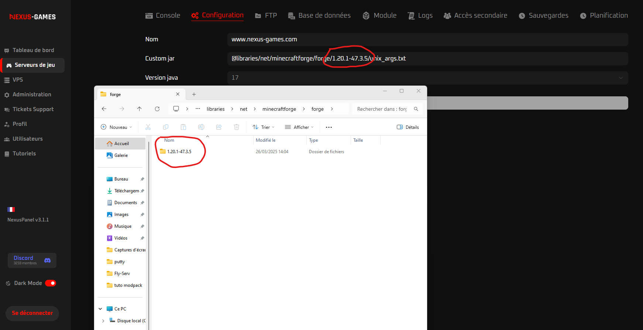Edit the Custom jar input field
643x330 pixels.
point(427,59)
